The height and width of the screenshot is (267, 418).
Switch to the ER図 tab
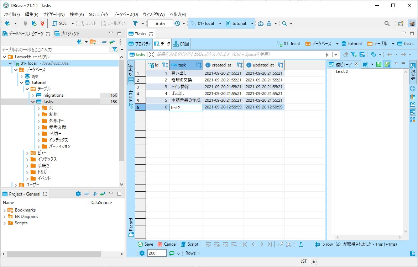(181, 44)
